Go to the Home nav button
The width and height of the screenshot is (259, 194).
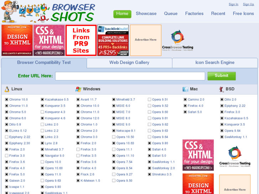click(122, 14)
